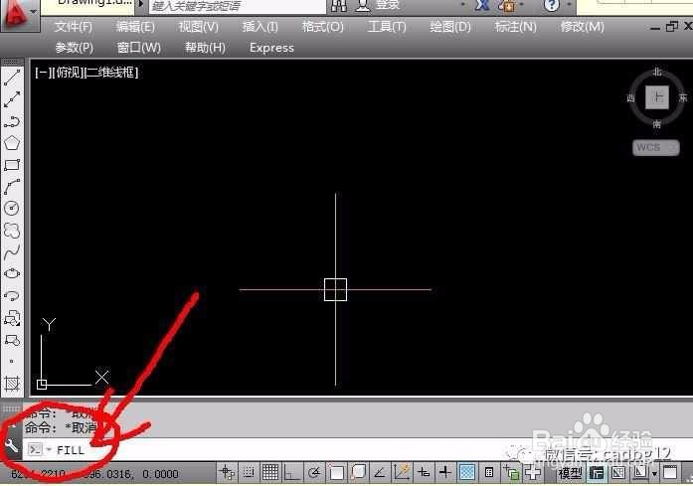Open the [俯视] view controls menu

pos(68,73)
